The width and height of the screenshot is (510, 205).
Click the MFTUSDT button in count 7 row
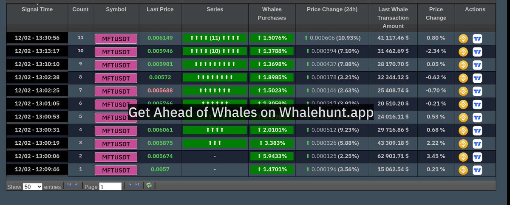click(x=116, y=91)
